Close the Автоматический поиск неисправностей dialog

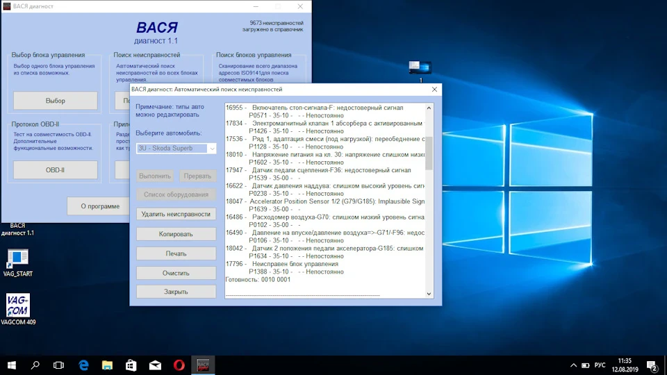tap(434, 90)
